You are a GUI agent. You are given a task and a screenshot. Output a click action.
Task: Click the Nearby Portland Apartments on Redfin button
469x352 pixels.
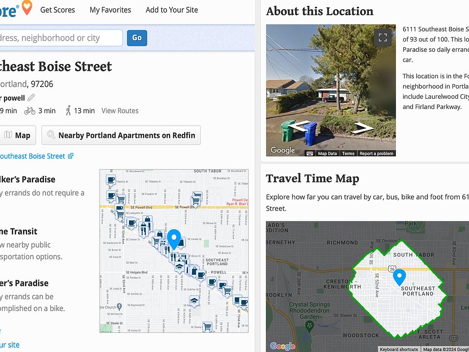(x=121, y=135)
